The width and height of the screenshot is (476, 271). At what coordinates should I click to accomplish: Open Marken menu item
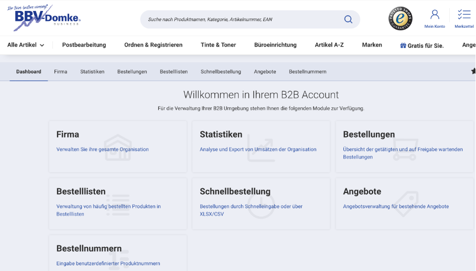372,45
